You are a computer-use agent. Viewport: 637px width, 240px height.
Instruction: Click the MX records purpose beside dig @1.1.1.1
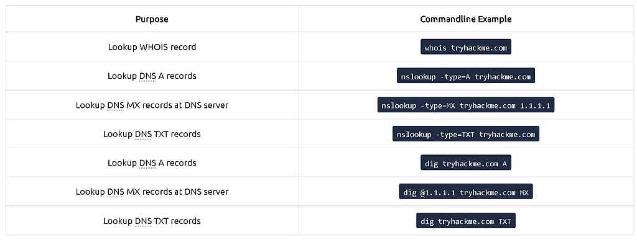tap(152, 192)
